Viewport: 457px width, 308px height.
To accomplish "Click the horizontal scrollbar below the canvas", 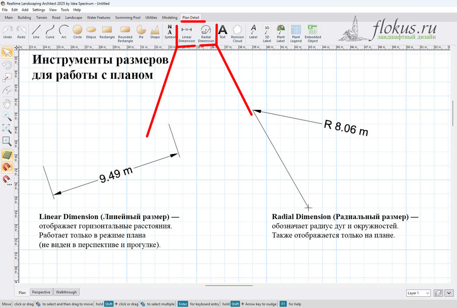I will (229, 286).
